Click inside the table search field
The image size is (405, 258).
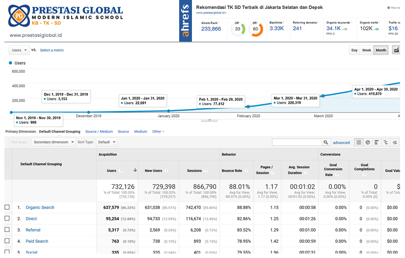(x=297, y=142)
